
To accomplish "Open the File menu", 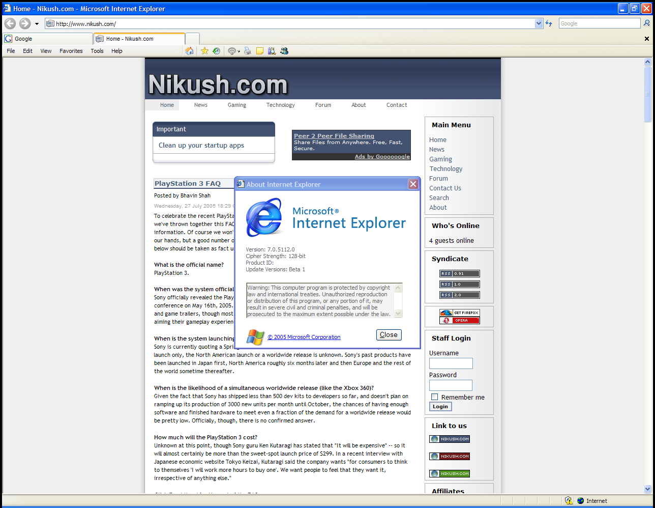I will click(11, 51).
